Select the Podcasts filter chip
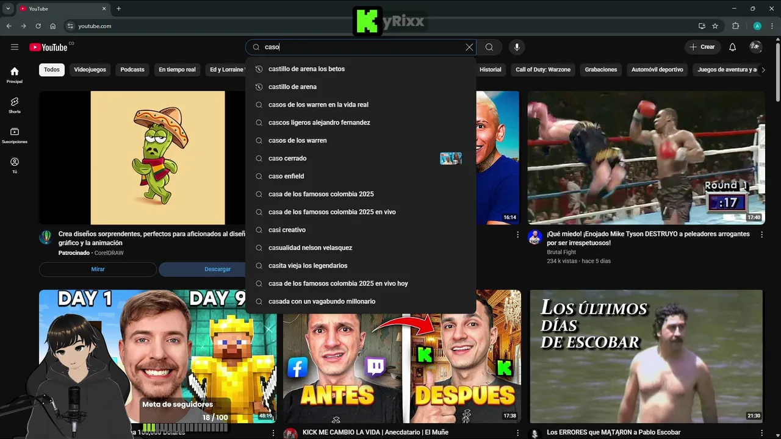 [x=132, y=70]
